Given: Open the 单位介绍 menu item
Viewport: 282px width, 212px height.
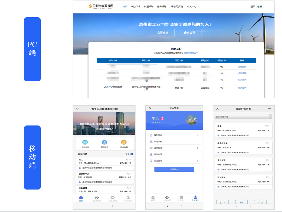Looking at the screenshot, I should [x=135, y=7].
